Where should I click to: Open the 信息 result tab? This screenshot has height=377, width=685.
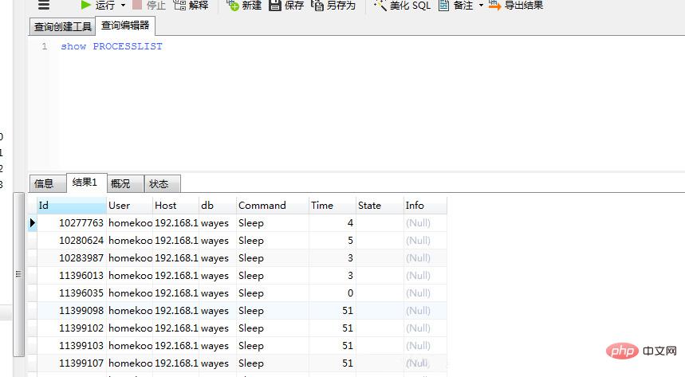48,183
